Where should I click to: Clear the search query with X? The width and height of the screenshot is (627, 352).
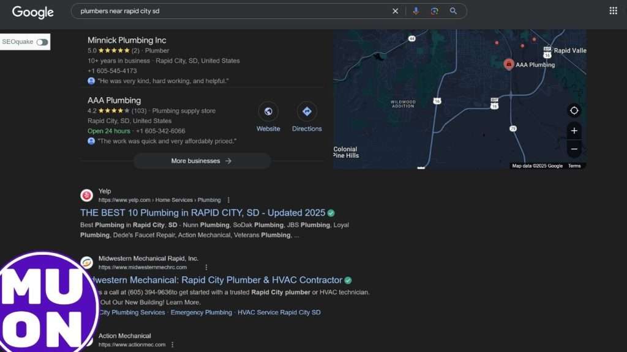coord(395,11)
